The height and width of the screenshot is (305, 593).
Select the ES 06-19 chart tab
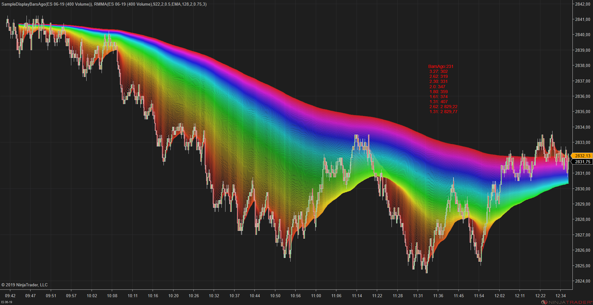coord(7,302)
